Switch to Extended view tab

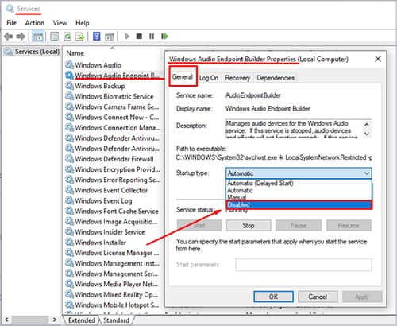point(82,320)
